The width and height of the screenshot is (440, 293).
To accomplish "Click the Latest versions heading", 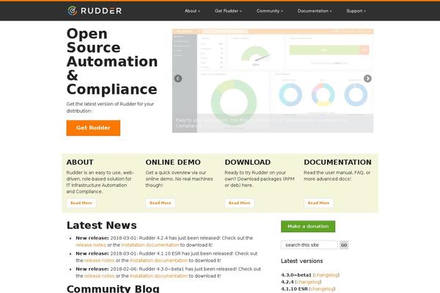I will coord(302,261).
